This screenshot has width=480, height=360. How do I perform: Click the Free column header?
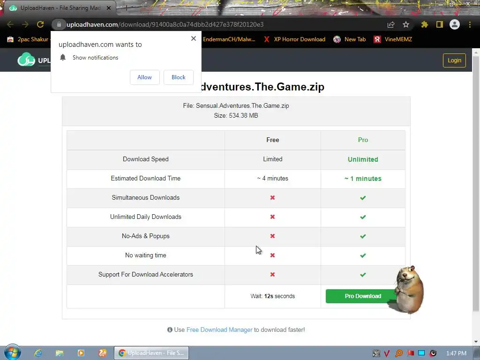272,140
